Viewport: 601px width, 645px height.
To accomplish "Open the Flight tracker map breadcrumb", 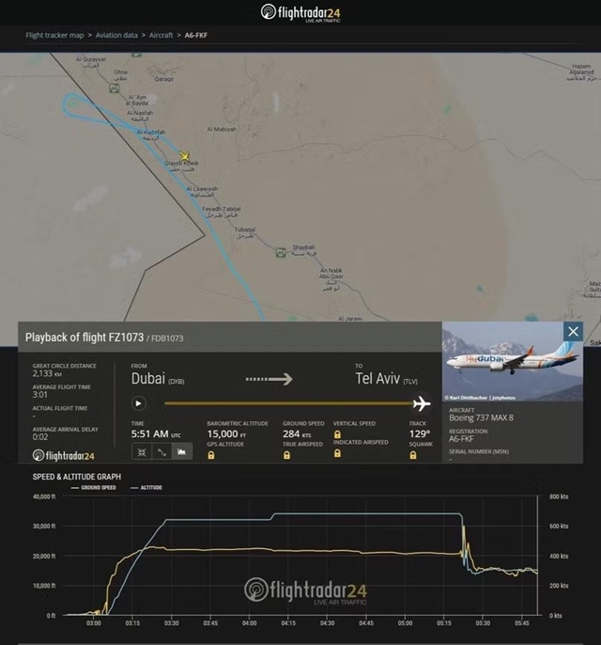I will click(x=54, y=35).
